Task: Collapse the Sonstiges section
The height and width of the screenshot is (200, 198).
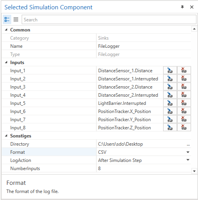Action: tap(6, 136)
